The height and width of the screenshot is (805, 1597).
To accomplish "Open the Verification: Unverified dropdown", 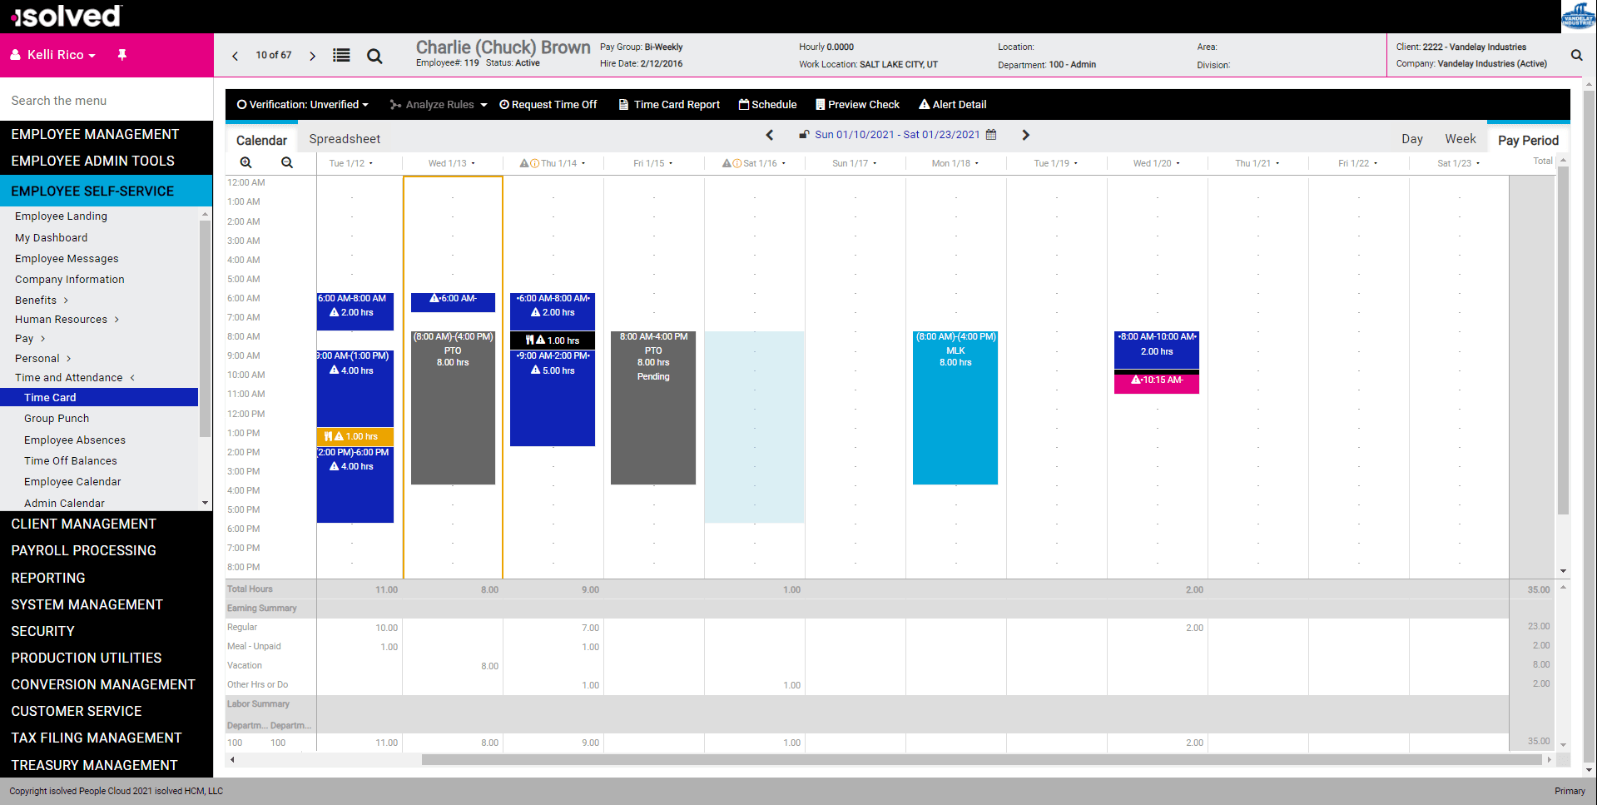I will (x=303, y=104).
